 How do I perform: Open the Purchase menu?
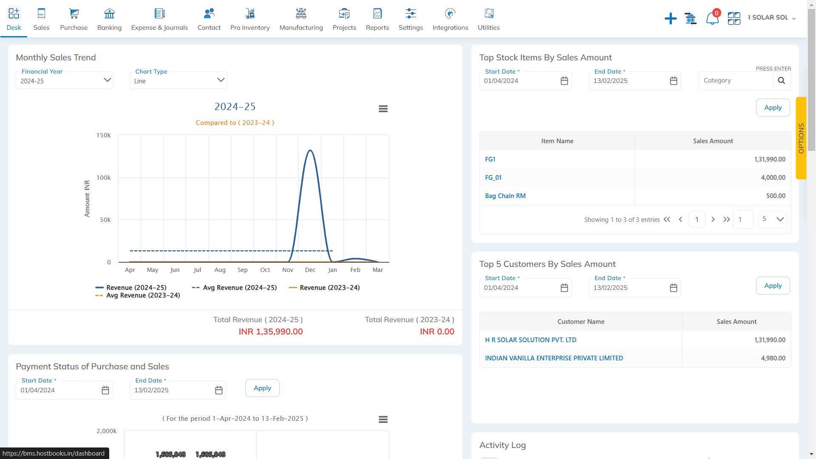tap(74, 19)
